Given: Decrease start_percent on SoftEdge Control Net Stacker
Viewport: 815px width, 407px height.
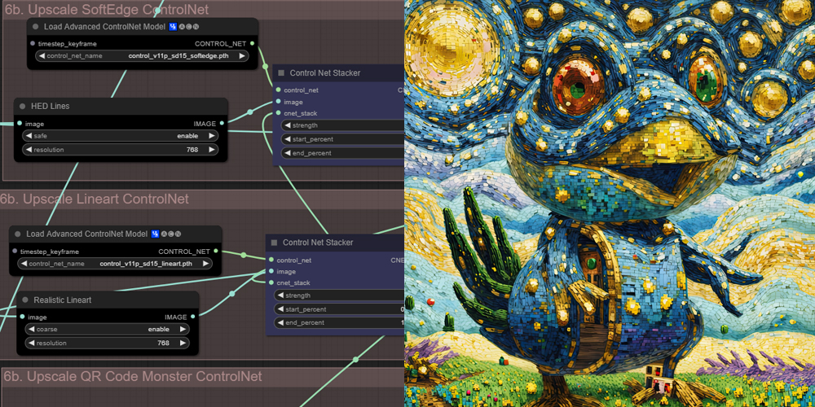Looking at the screenshot, I should (x=288, y=139).
